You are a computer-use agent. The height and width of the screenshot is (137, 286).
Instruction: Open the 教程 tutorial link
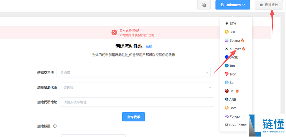tap(149, 46)
